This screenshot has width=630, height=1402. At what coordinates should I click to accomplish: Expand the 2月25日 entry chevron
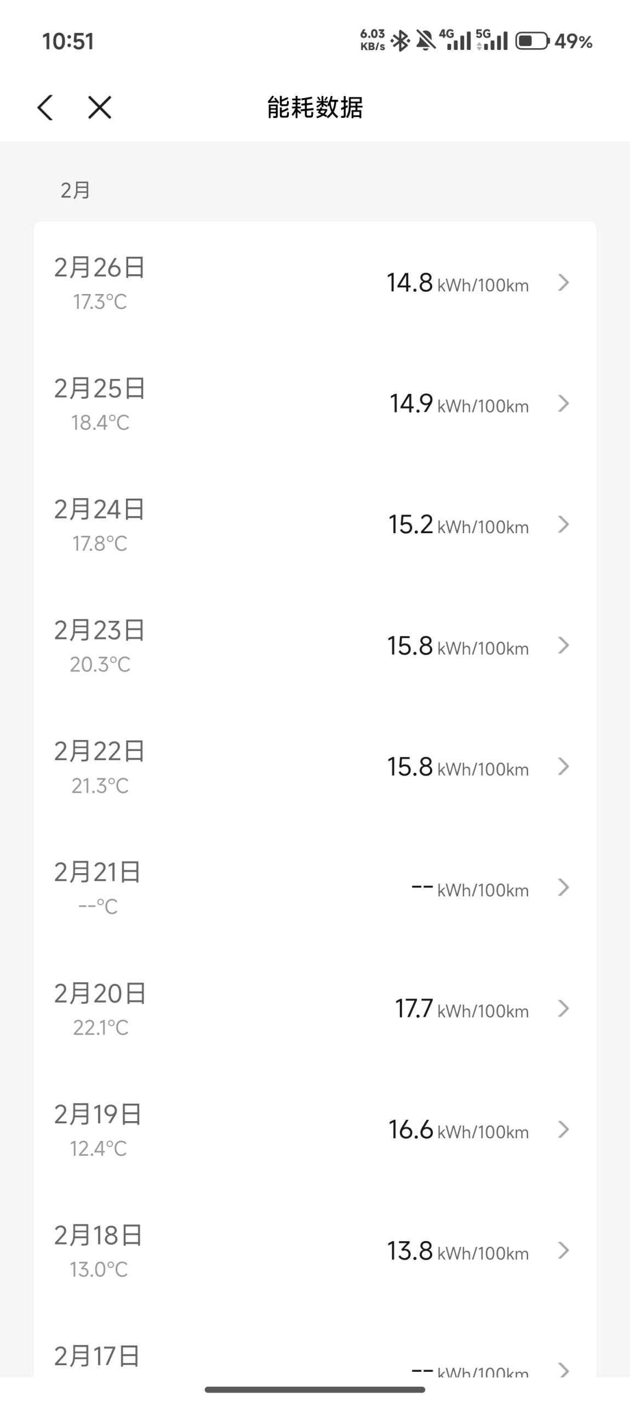point(563,404)
